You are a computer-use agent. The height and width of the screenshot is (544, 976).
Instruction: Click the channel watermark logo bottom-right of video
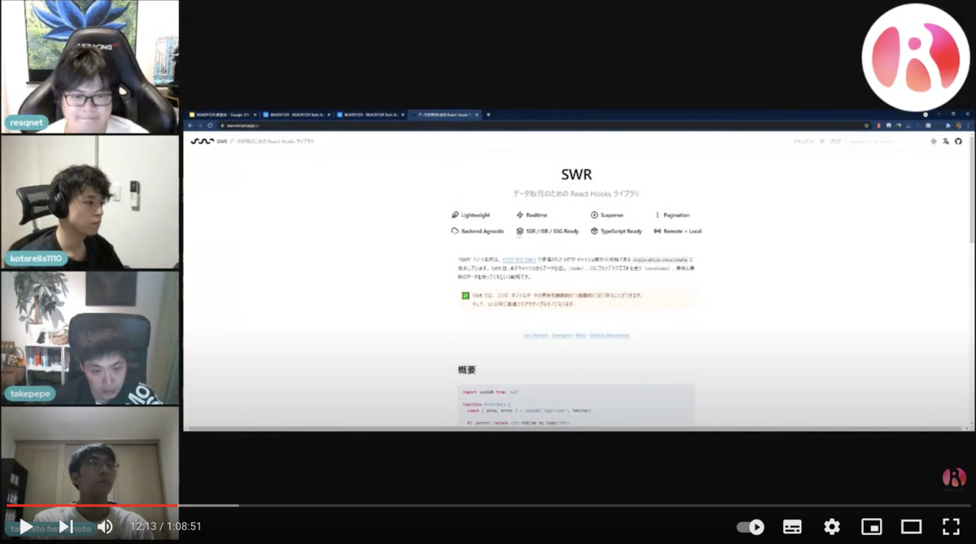[953, 480]
